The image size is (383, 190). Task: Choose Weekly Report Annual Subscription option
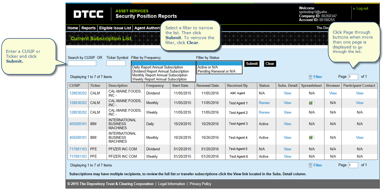(x=159, y=79)
